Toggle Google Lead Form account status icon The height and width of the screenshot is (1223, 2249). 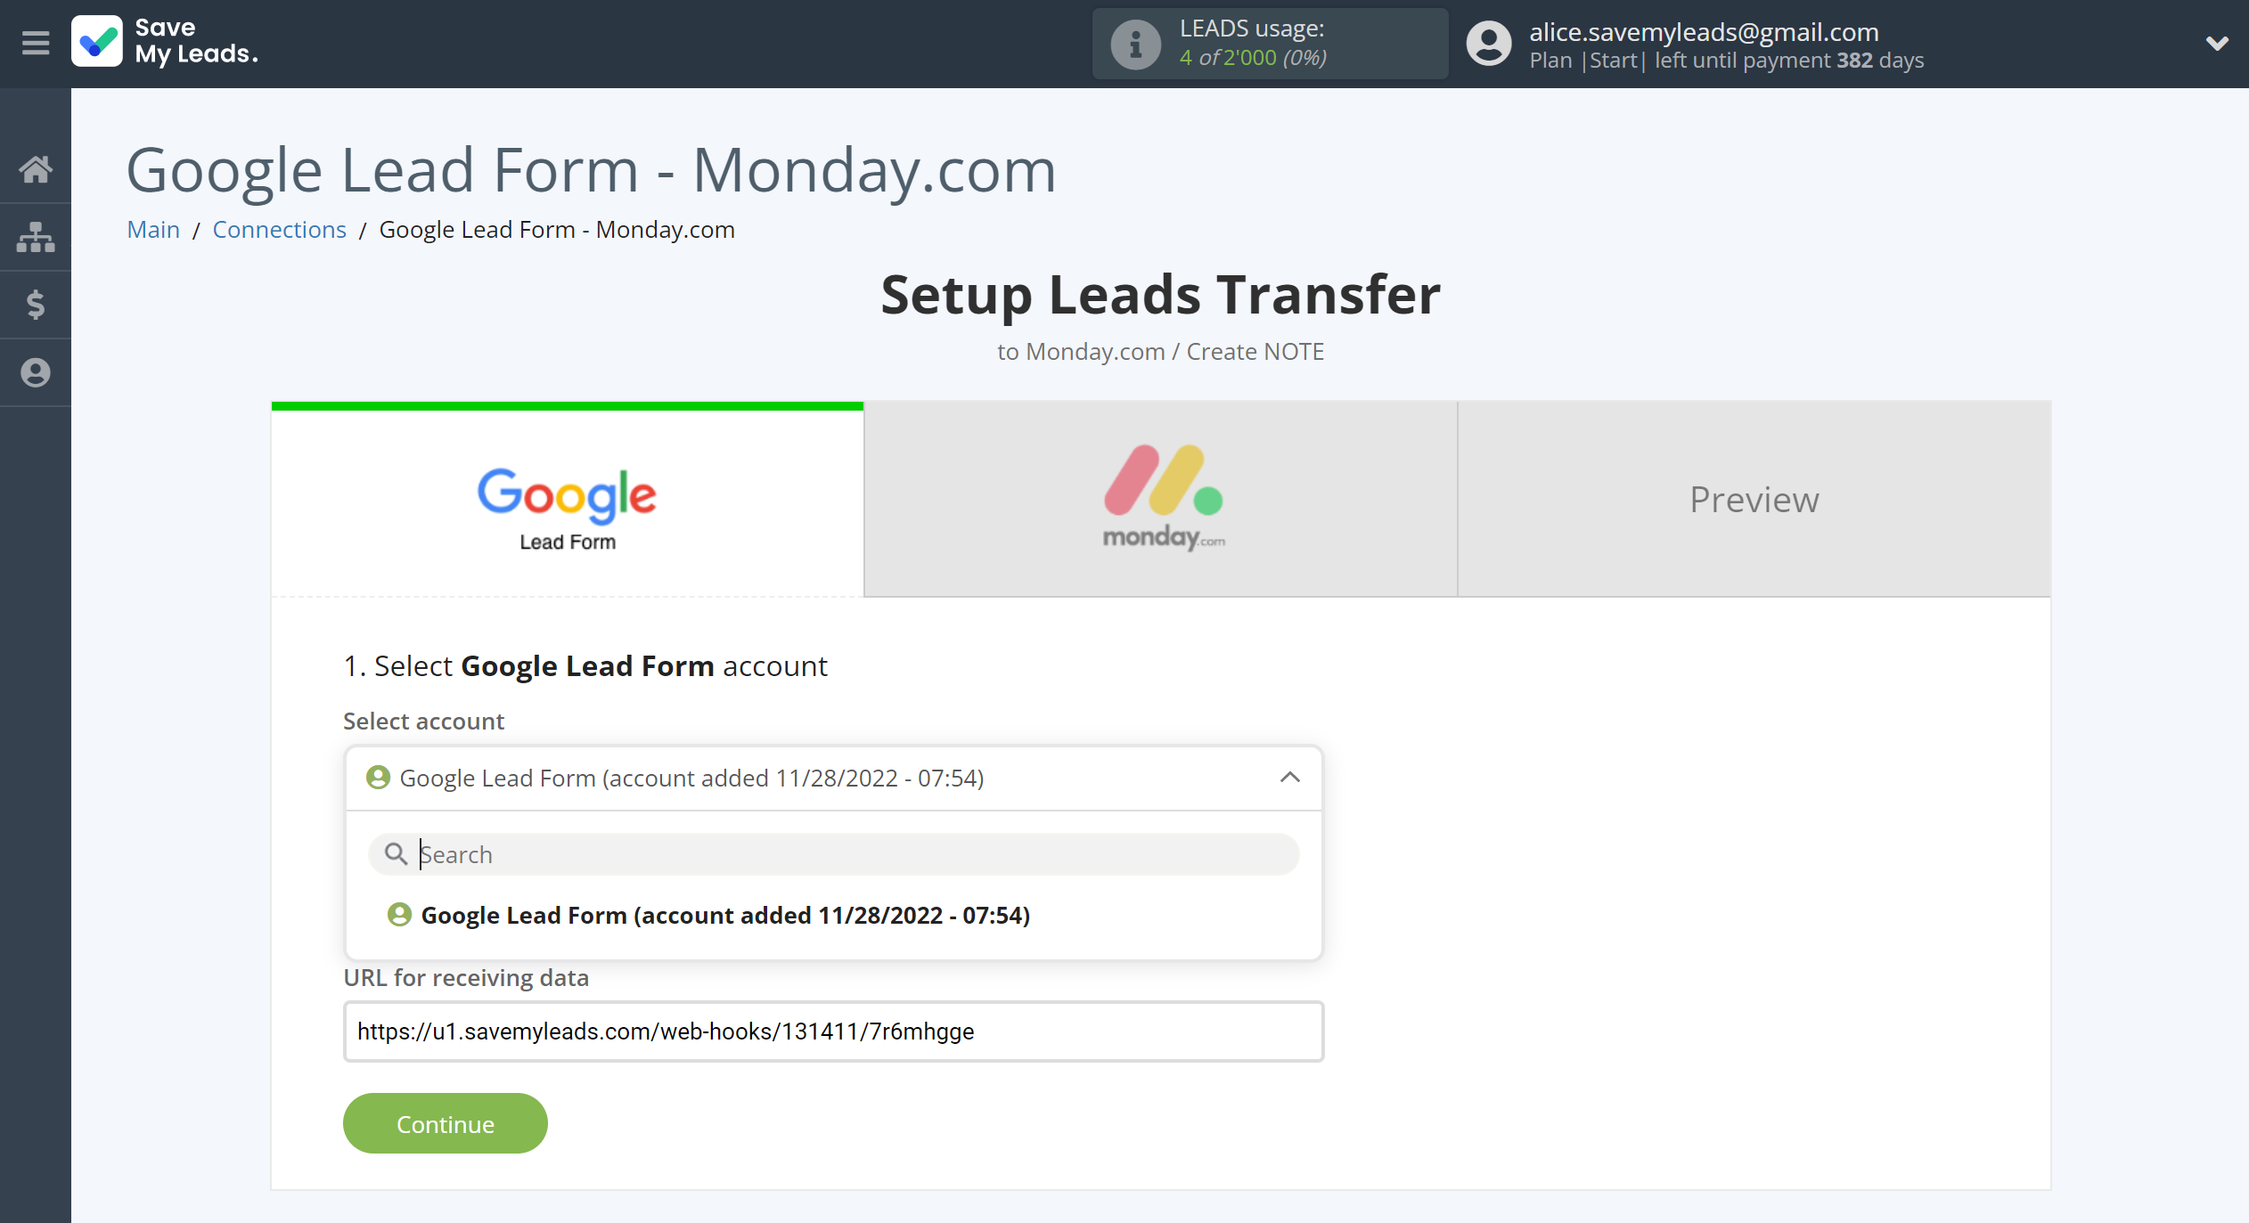coord(399,916)
